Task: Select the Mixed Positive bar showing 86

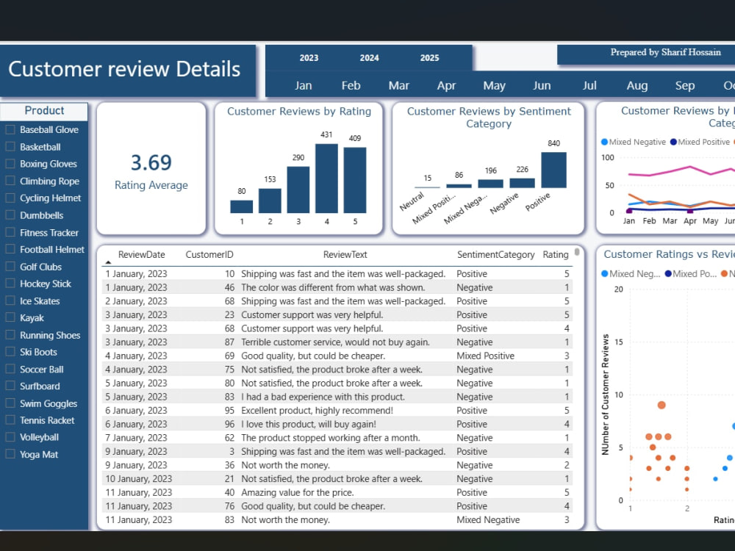Action: click(459, 186)
